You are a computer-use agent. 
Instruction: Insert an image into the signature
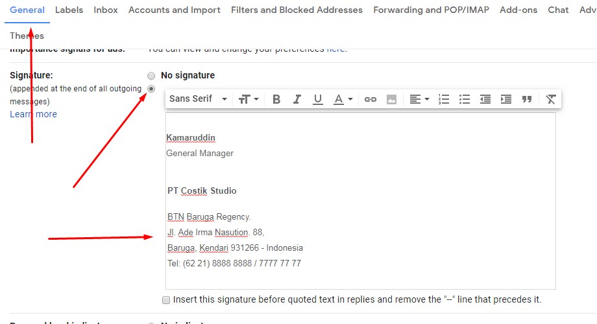point(391,99)
